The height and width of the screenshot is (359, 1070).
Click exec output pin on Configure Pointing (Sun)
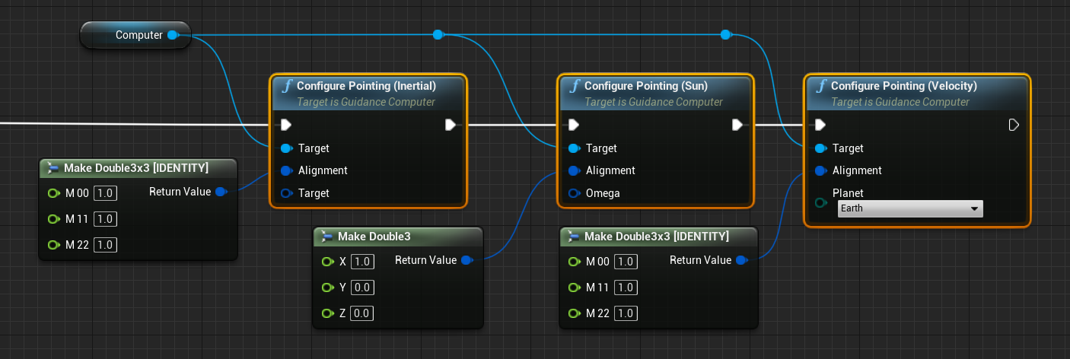tap(737, 125)
